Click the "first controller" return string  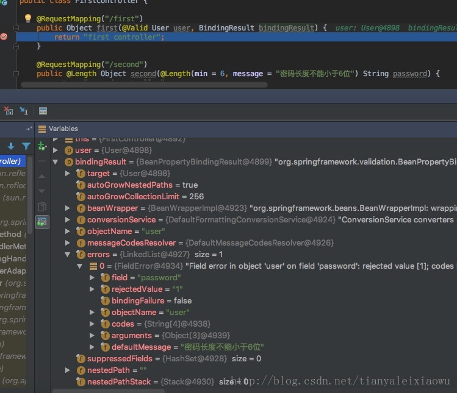122,37
